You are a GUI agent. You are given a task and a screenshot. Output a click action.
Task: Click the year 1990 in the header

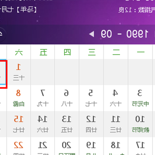click(137, 34)
